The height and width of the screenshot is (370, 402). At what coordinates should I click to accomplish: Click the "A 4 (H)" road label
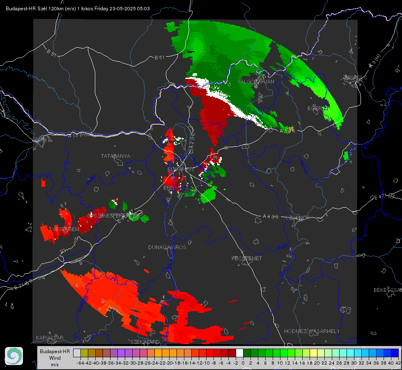[x=271, y=217]
